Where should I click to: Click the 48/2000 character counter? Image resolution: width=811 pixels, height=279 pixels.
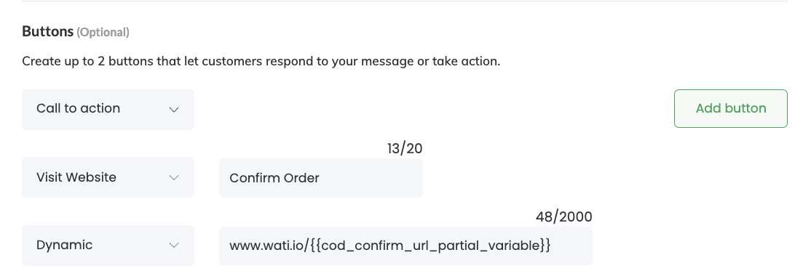[563, 217]
